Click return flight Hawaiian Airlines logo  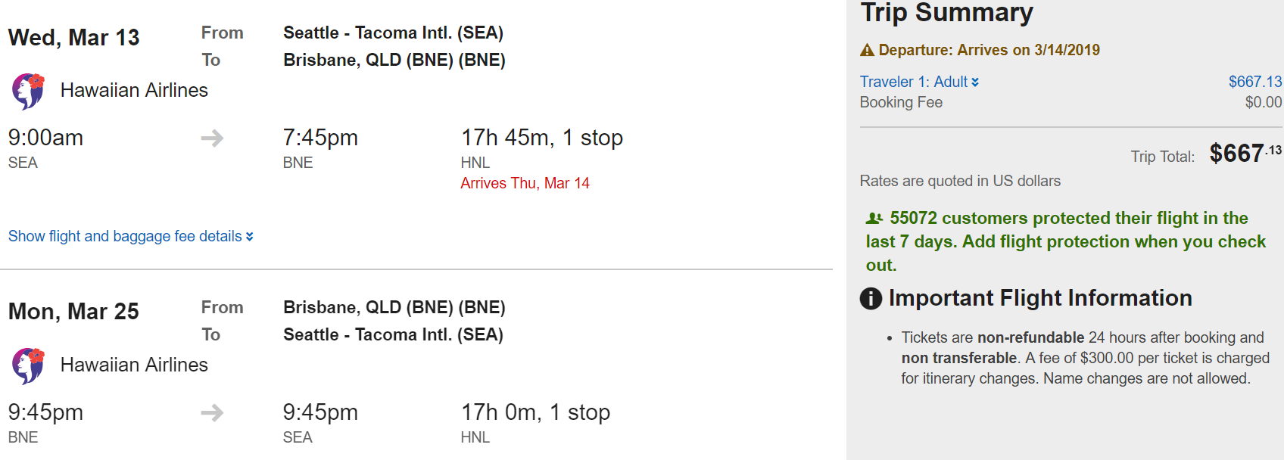28,365
